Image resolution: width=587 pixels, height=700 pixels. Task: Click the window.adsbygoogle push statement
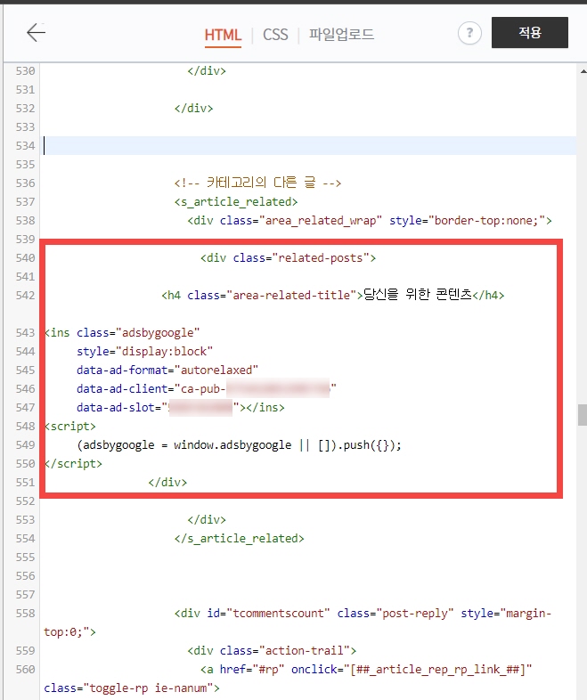coord(240,445)
